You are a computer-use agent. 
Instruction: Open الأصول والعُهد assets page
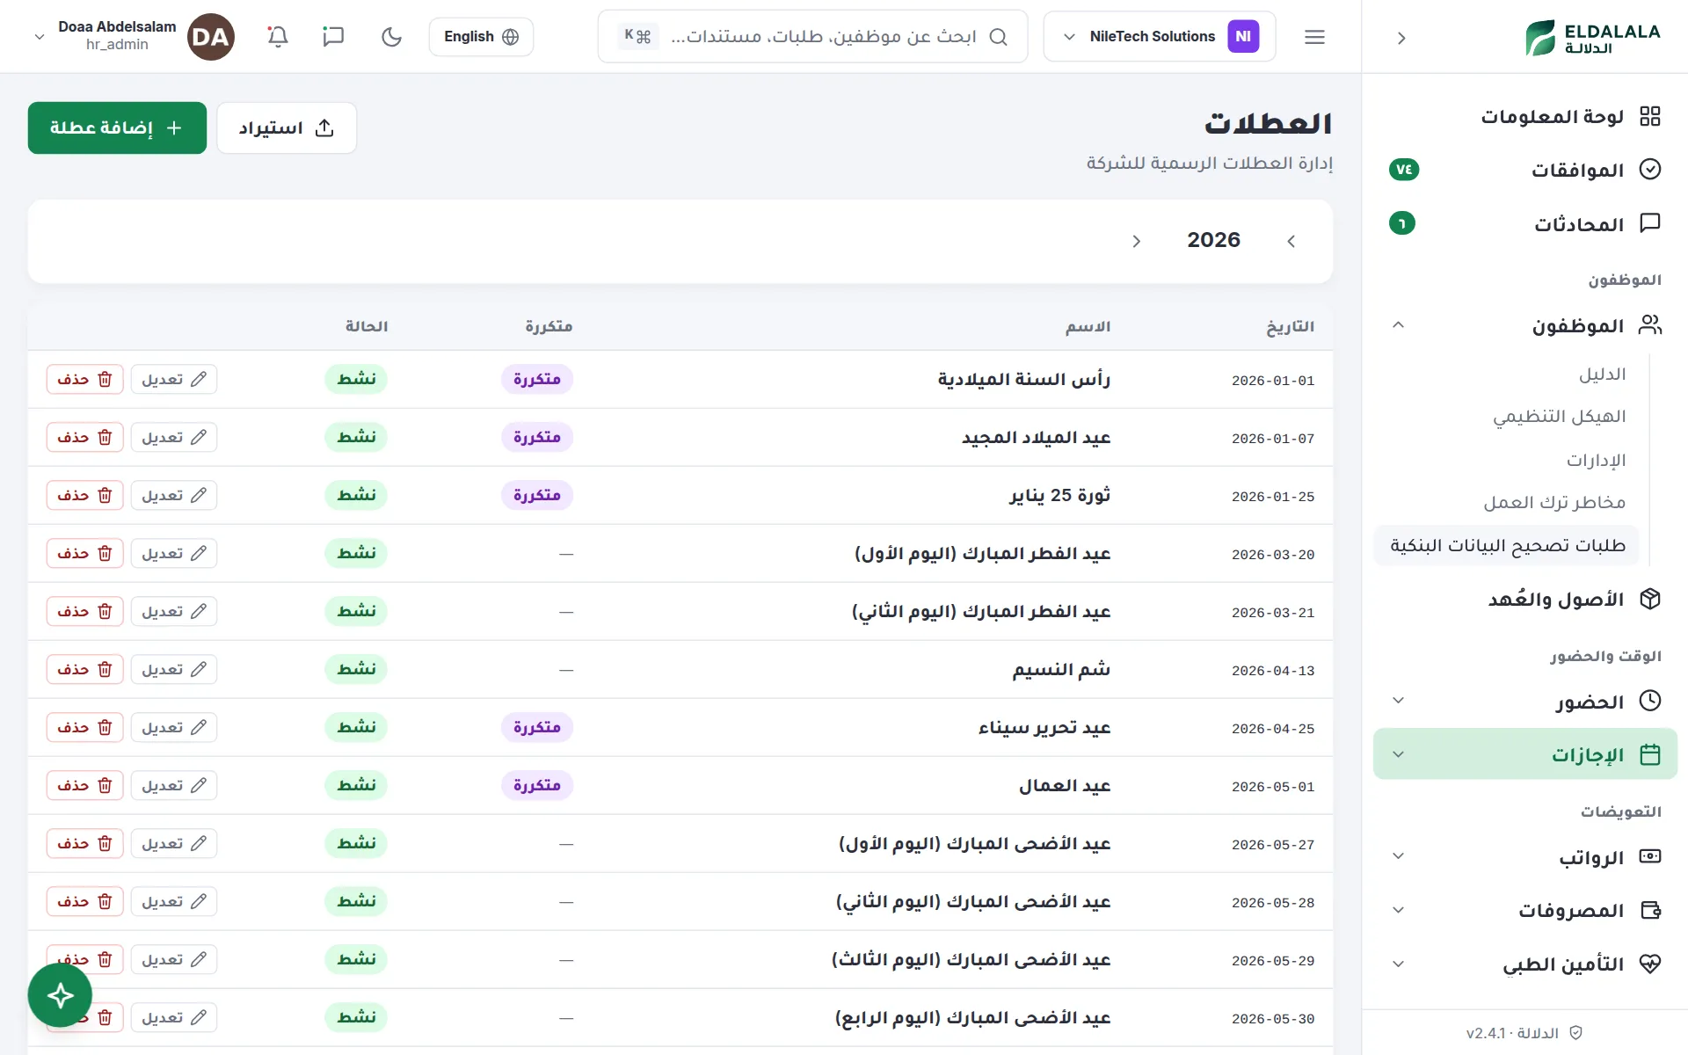1525,600
